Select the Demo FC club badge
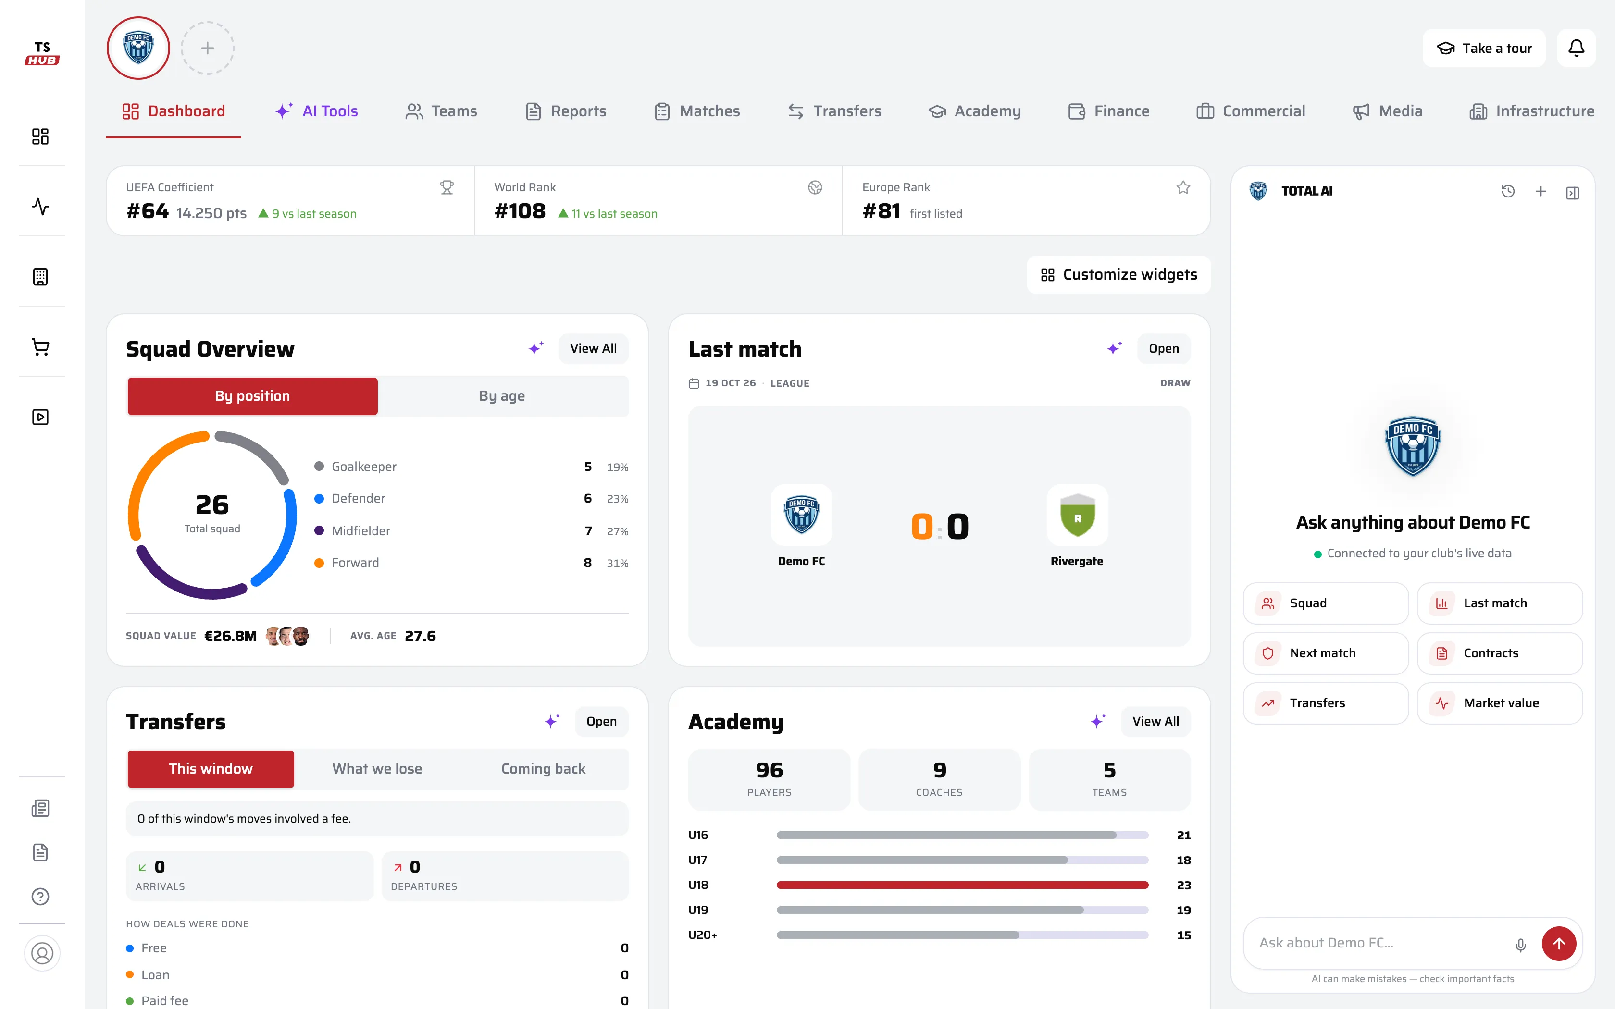1615x1009 pixels. pos(138,48)
